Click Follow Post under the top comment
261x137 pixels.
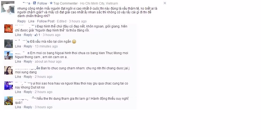pos(46,21)
